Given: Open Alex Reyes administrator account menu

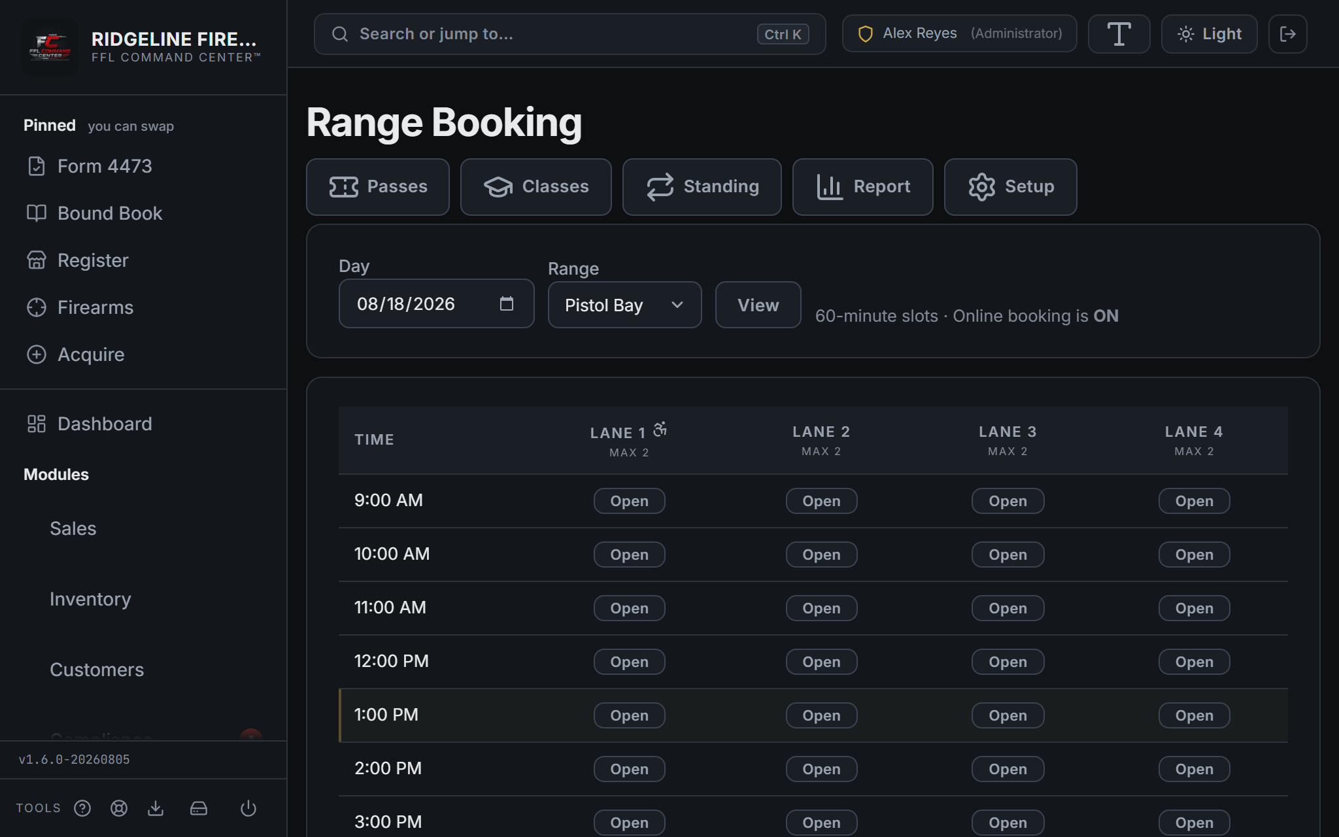Looking at the screenshot, I should (960, 34).
